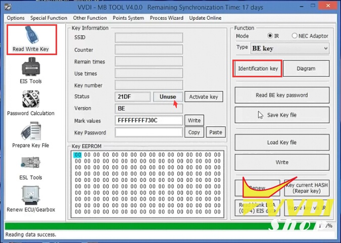The image size is (341, 243).
Task: Click the SSID field
Action: pyautogui.click(x=149, y=37)
